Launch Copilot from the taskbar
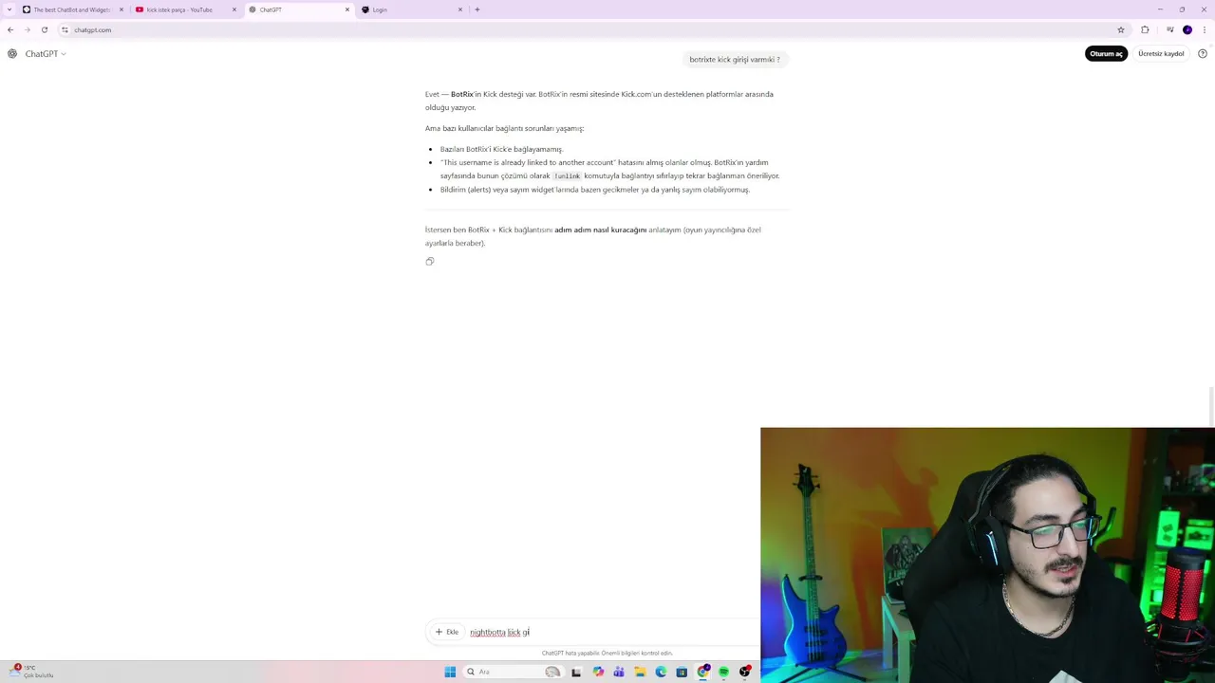1215x683 pixels. click(598, 672)
